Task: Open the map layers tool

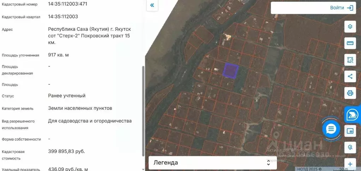Action: (x=350, y=26)
